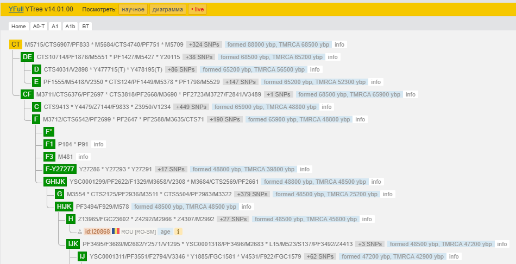Viewport: 516px width, 264px height.
Task: Open info for F3 row
Action: point(83,157)
